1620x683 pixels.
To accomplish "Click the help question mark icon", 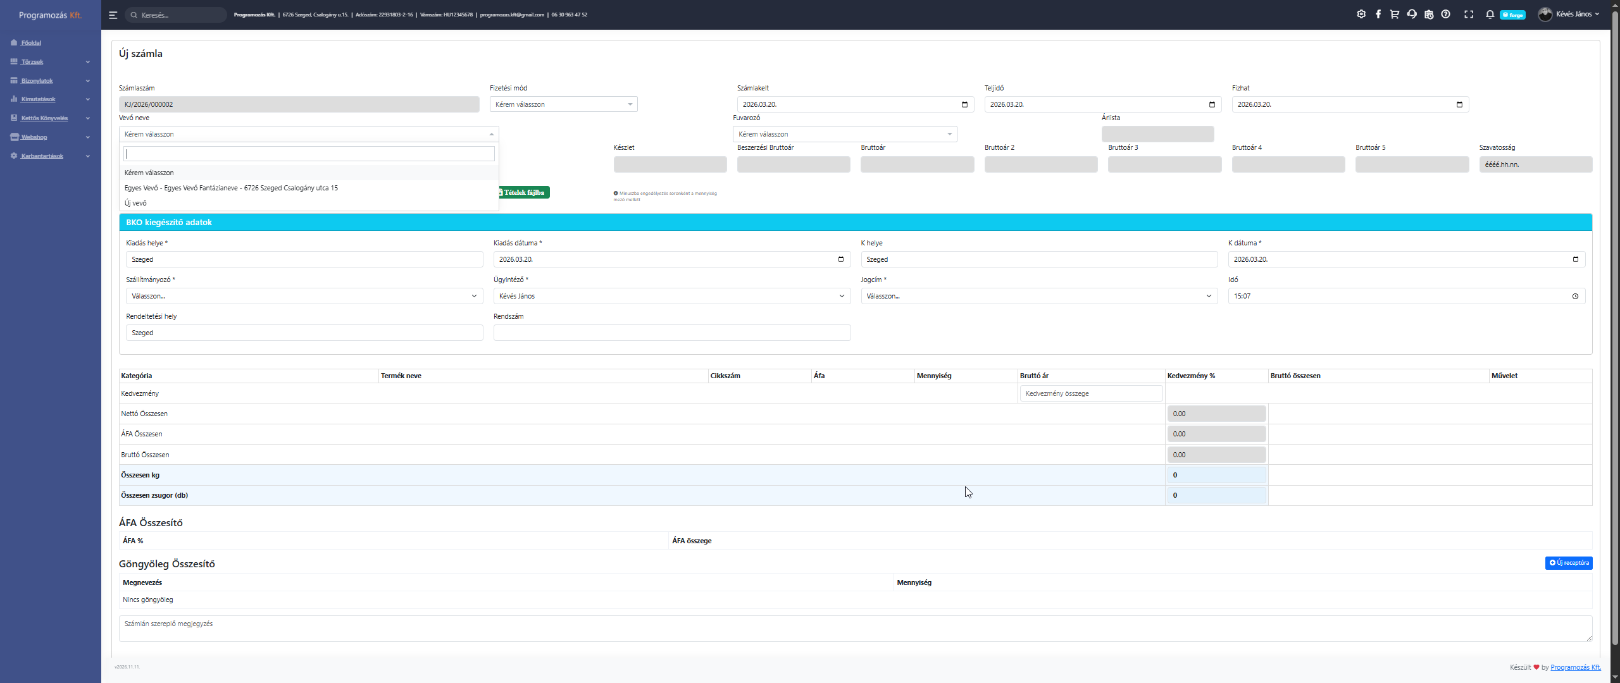I will 1446,14.
